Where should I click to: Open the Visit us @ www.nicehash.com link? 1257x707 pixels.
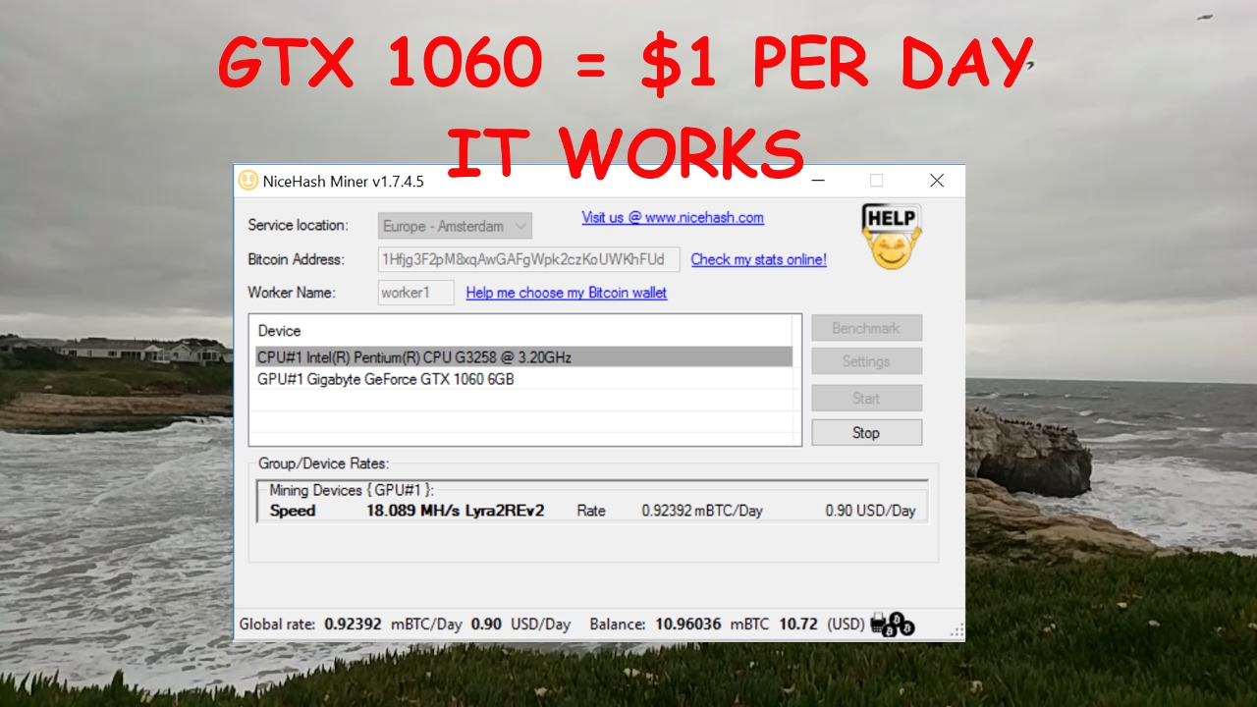coord(673,218)
